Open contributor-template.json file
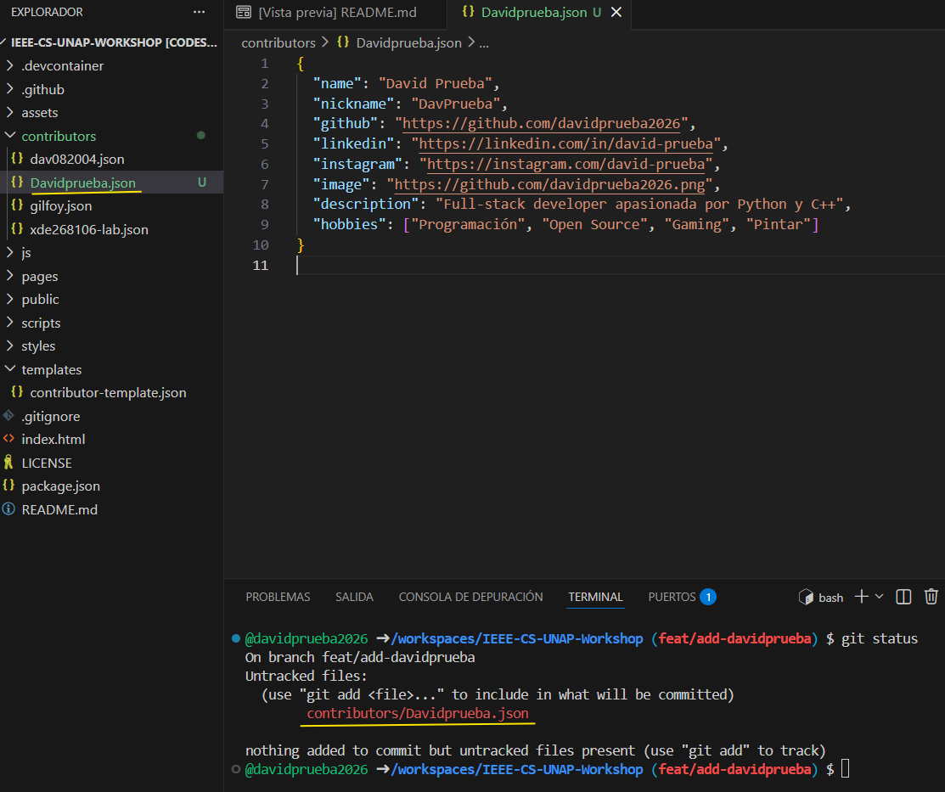This screenshot has width=945, height=792. click(108, 393)
